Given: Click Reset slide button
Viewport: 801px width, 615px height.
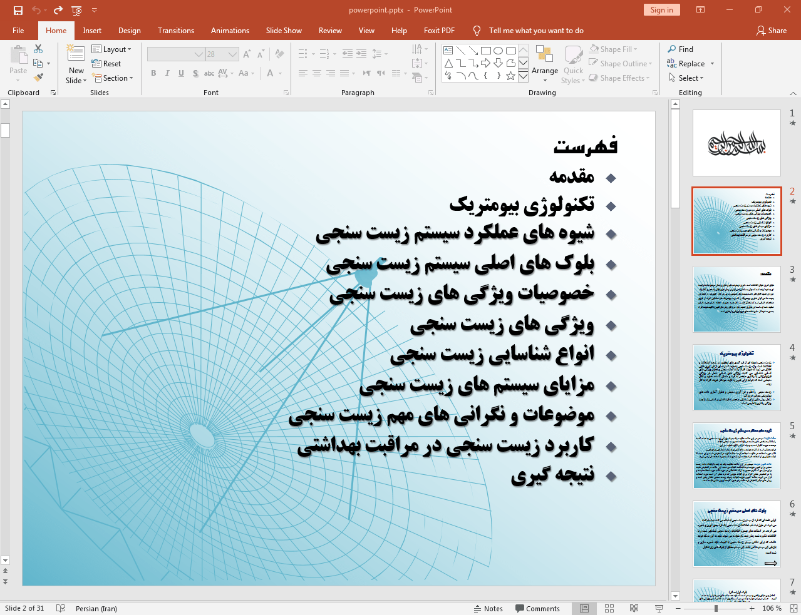Looking at the screenshot, I should point(106,64).
